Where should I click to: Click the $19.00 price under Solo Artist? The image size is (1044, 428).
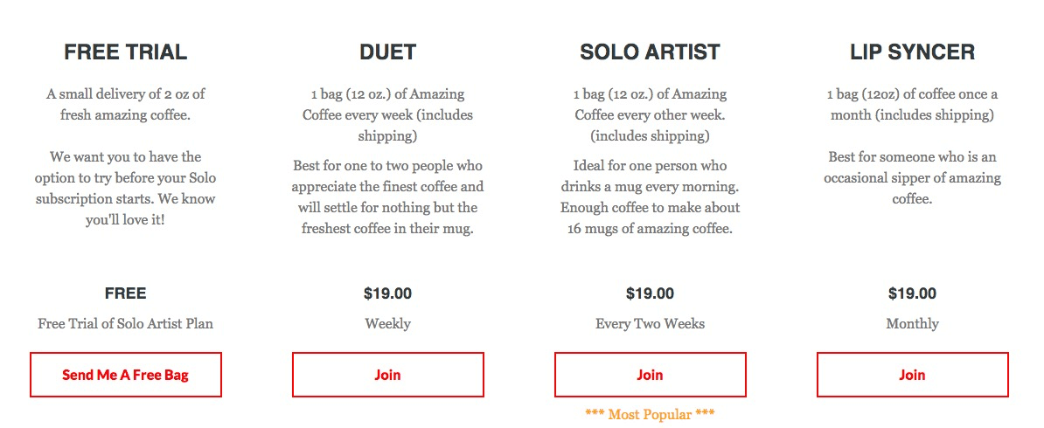click(650, 293)
